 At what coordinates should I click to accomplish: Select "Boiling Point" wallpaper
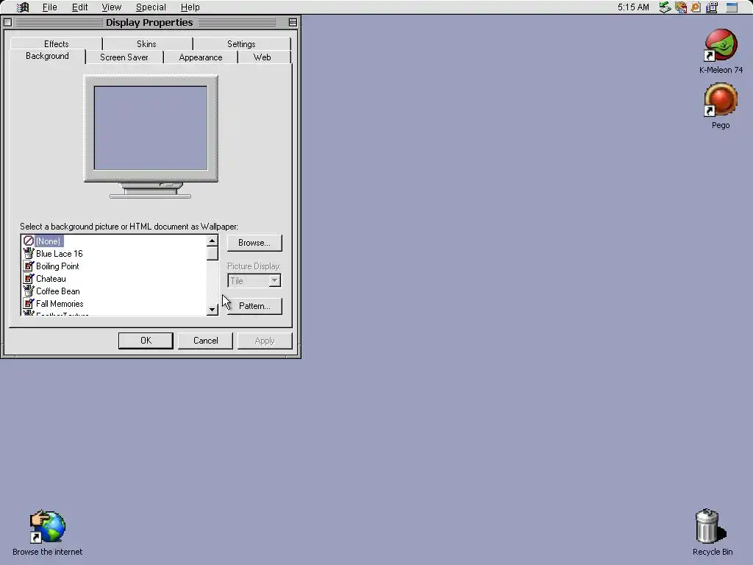pos(57,266)
